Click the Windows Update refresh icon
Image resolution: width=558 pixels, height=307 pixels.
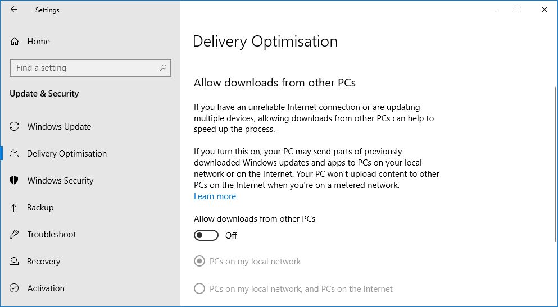[x=15, y=127]
